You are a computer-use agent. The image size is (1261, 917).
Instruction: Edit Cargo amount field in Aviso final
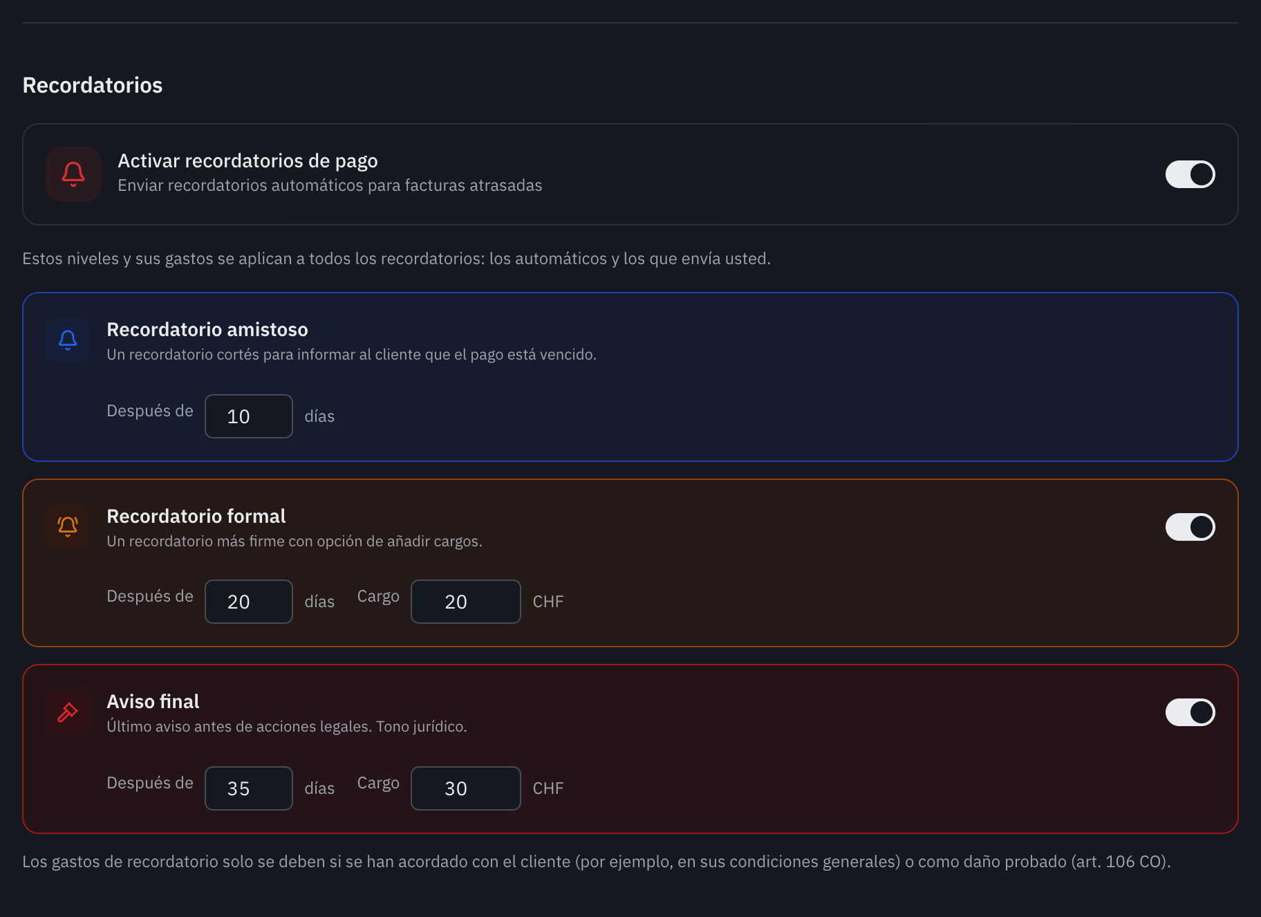coord(466,788)
